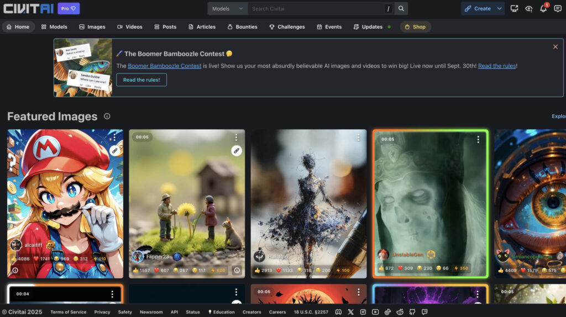The width and height of the screenshot is (566, 317).
Task: Click Featured Images info icon
Action: 107,117
